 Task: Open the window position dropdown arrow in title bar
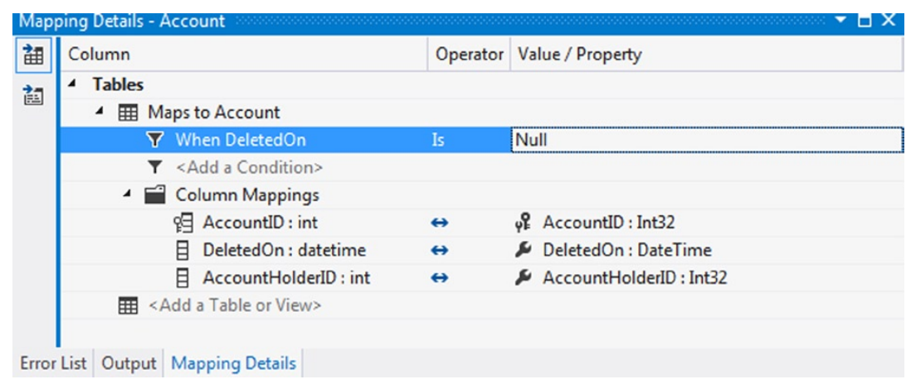pos(840,21)
